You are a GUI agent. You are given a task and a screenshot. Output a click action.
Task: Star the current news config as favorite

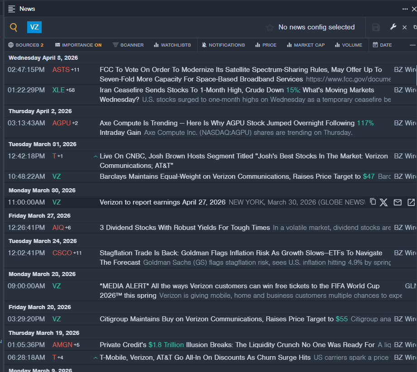(270, 28)
